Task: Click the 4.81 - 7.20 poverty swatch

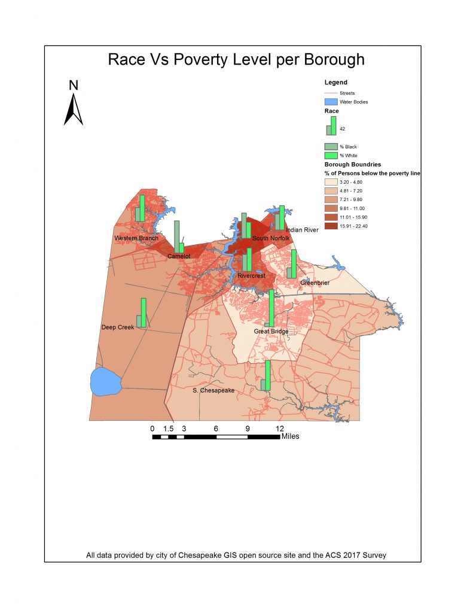Action: 331,191
